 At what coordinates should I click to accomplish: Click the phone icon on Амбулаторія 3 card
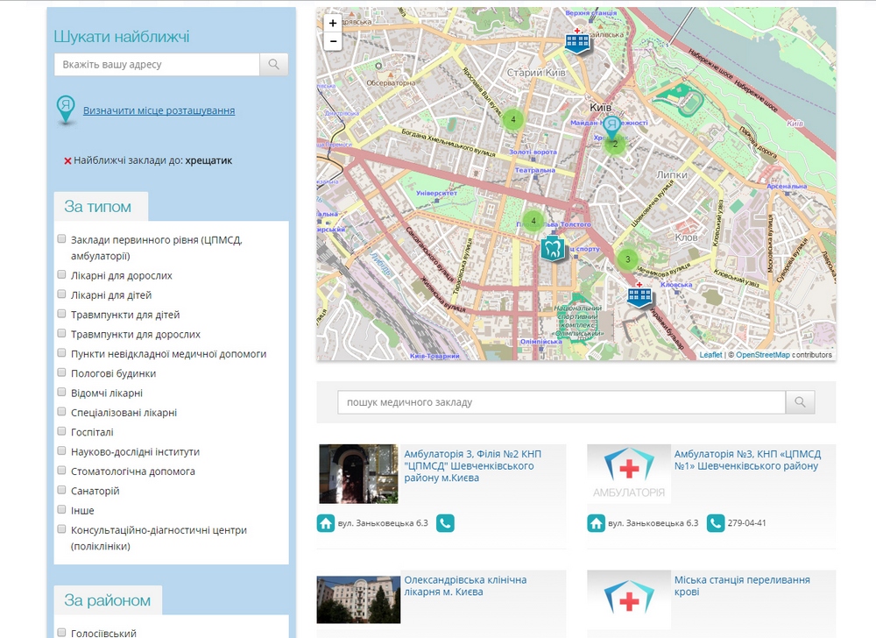pyautogui.click(x=447, y=521)
